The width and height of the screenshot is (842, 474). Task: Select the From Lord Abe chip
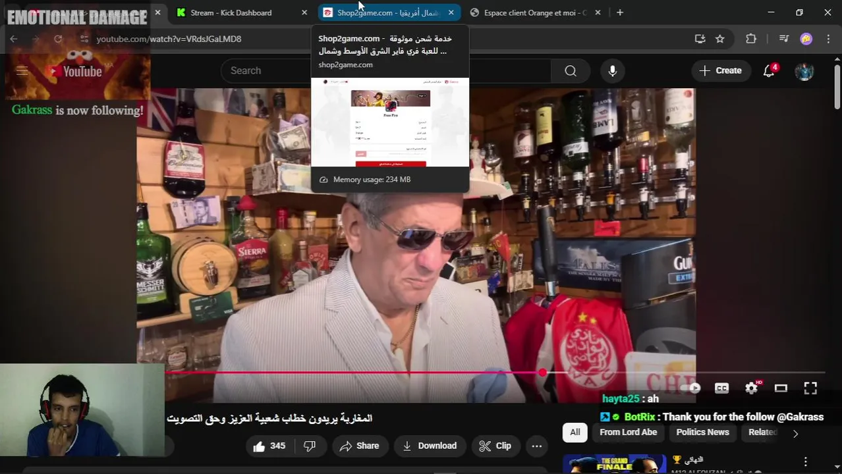point(629,433)
